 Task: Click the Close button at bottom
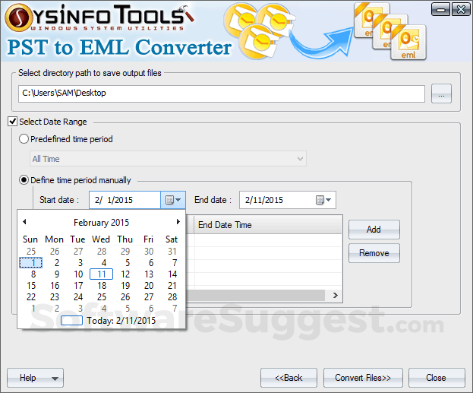pyautogui.click(x=437, y=378)
